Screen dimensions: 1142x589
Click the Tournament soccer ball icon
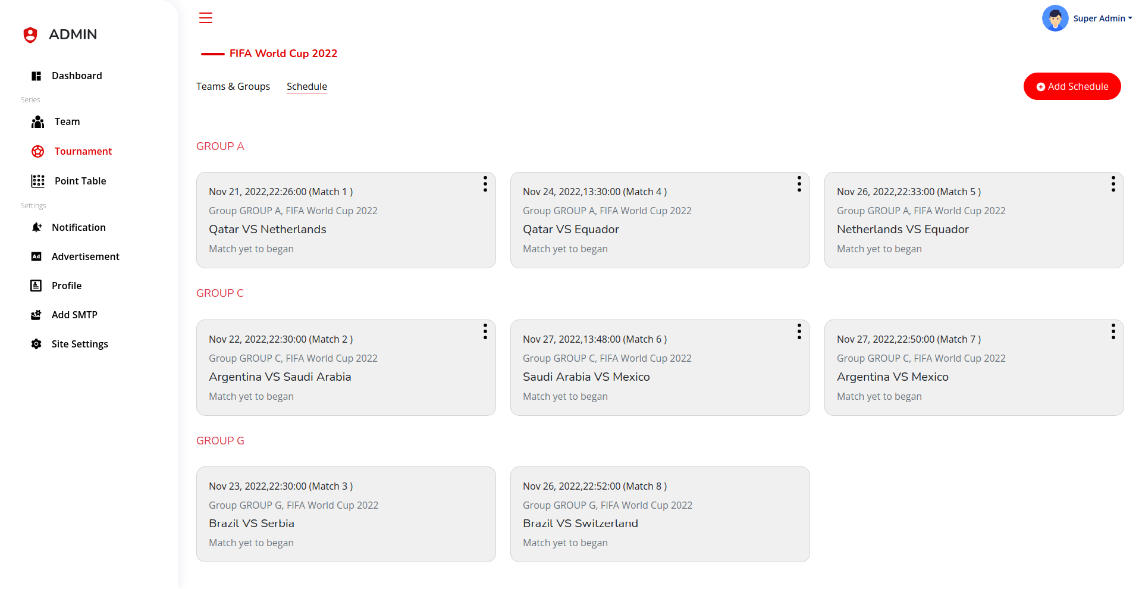point(38,152)
